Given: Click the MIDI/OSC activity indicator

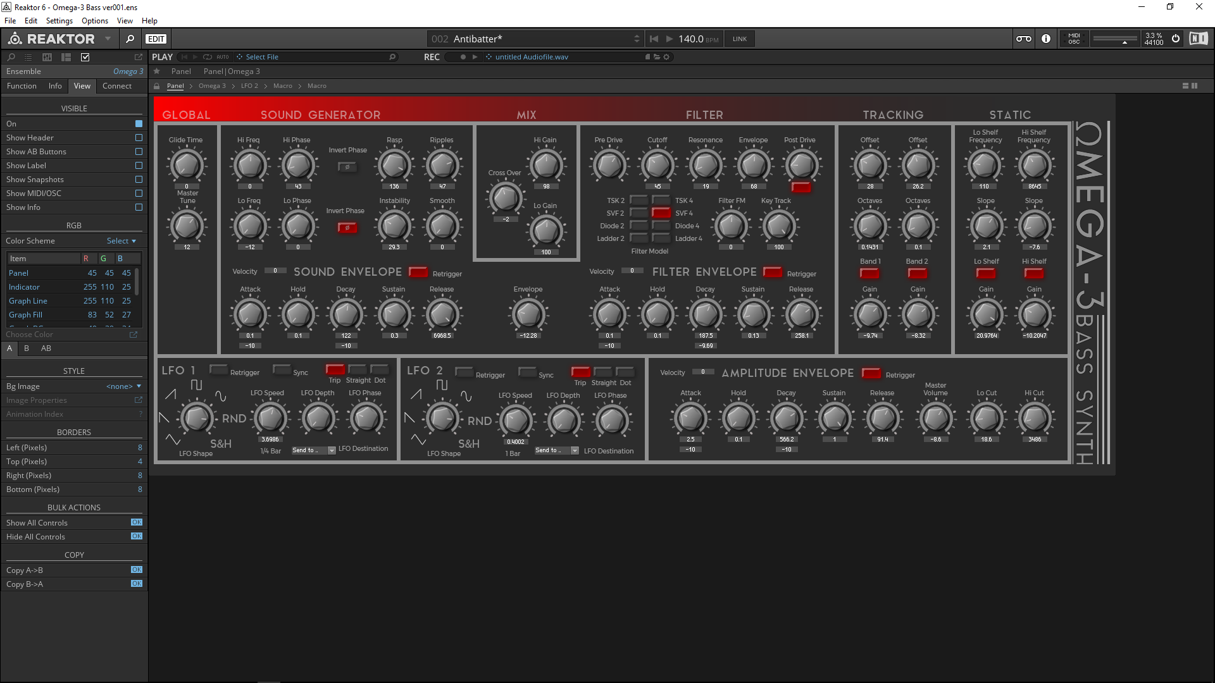Looking at the screenshot, I should (x=1074, y=39).
